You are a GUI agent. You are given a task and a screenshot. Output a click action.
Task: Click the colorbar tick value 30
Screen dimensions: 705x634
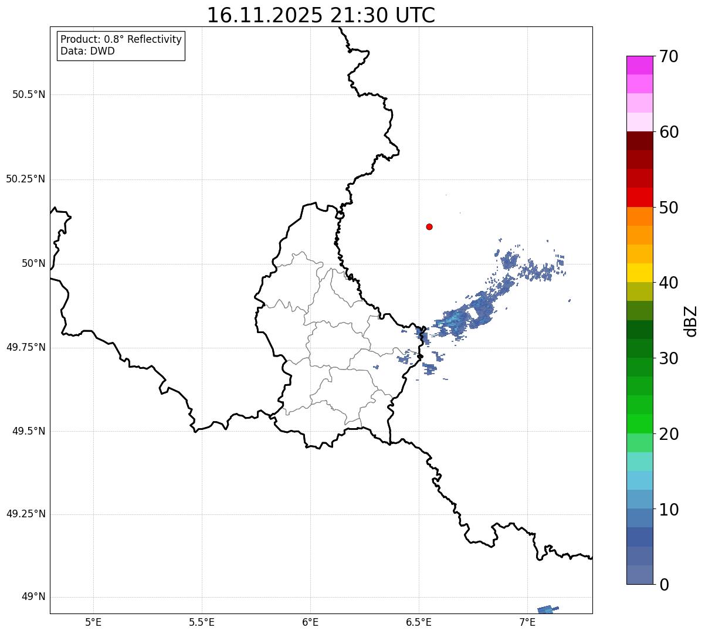669,358
